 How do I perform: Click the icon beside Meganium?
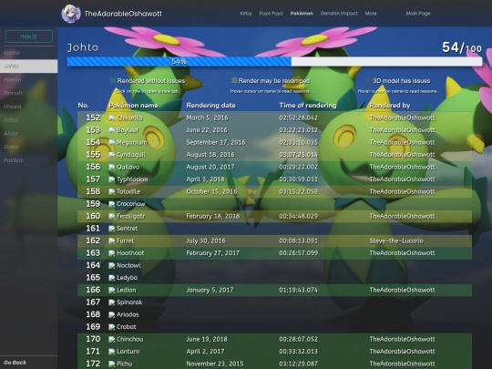click(112, 142)
